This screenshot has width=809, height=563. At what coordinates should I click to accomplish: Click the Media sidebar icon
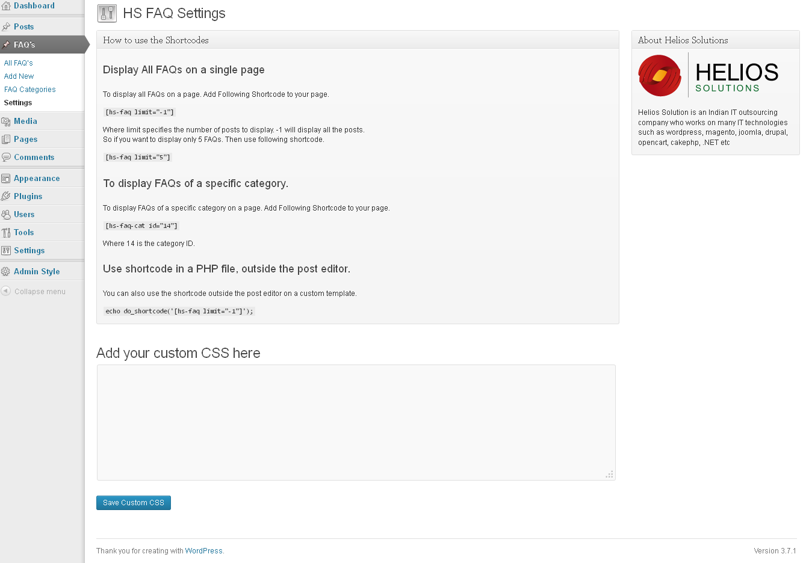click(6, 122)
